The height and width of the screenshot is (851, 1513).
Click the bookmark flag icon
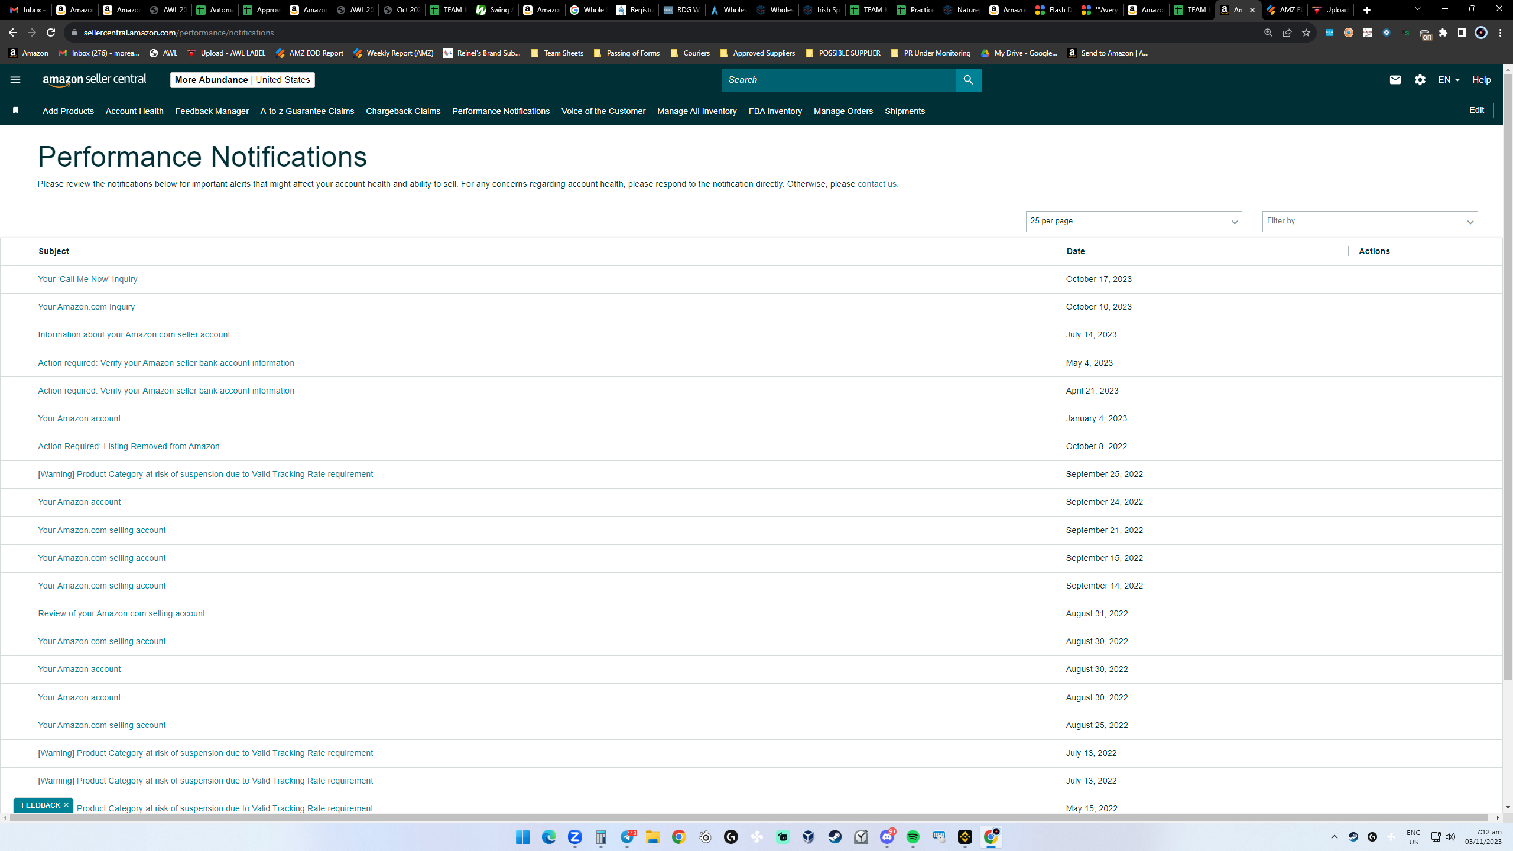pyautogui.click(x=16, y=111)
